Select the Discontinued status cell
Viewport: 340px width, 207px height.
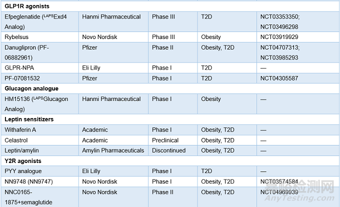click(171, 150)
